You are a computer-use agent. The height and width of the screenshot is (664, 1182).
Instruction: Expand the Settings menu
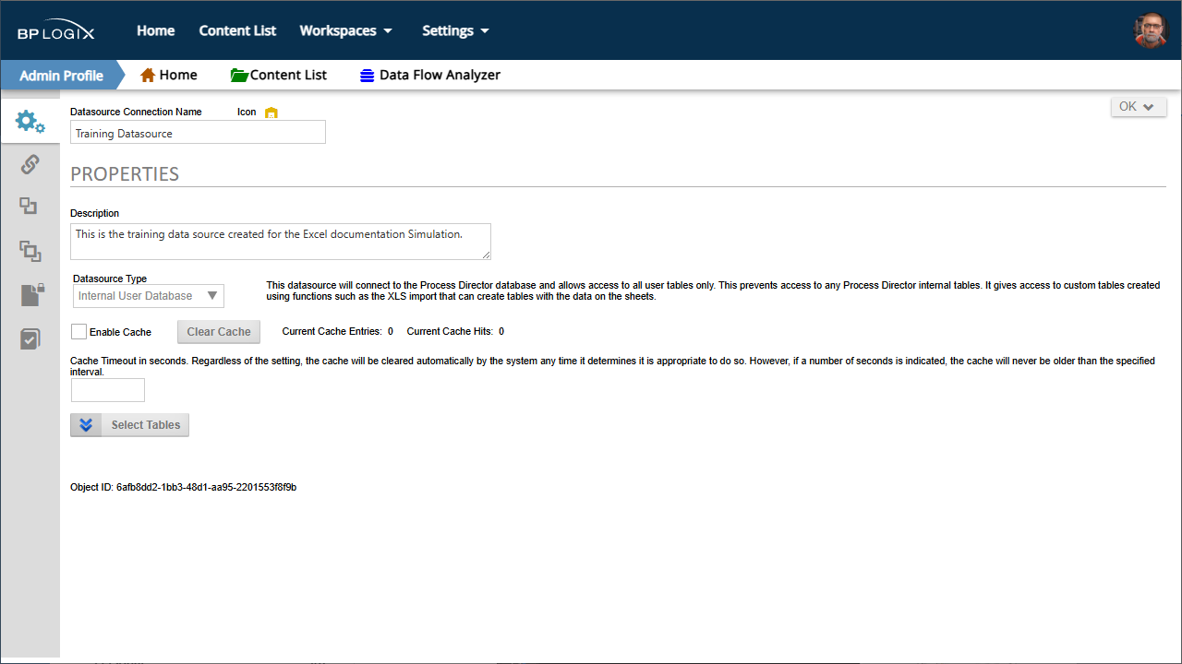(x=455, y=30)
